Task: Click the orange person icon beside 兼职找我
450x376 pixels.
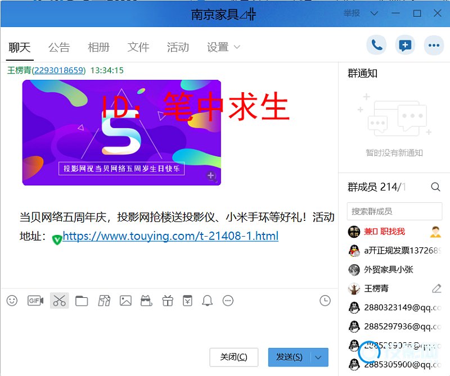Action: (435, 232)
